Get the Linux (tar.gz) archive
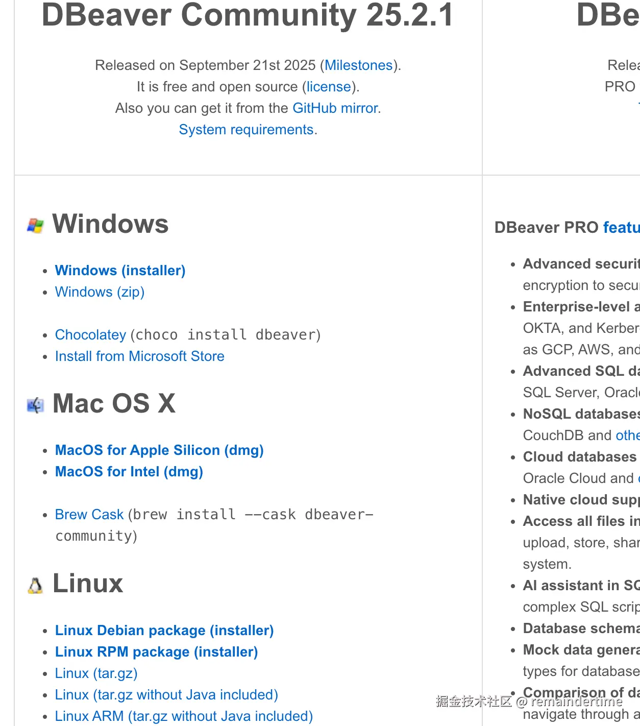The width and height of the screenshot is (640, 726). 96,673
